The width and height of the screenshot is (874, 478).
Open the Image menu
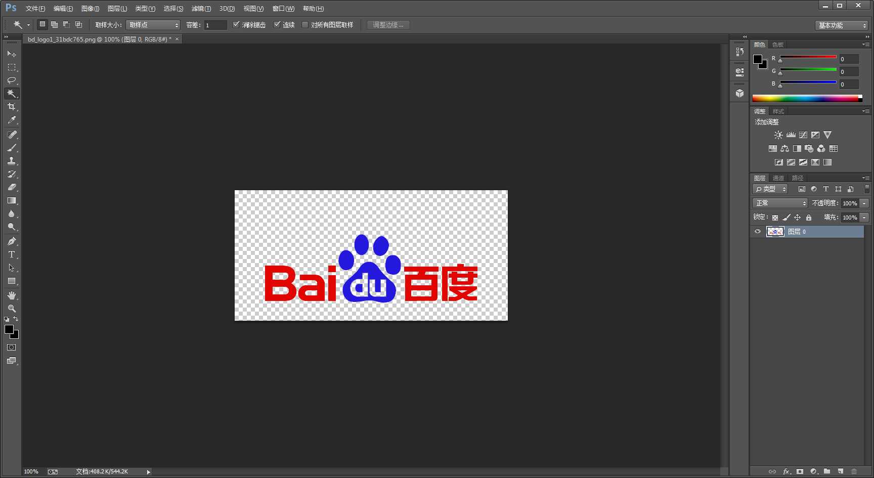(90, 9)
